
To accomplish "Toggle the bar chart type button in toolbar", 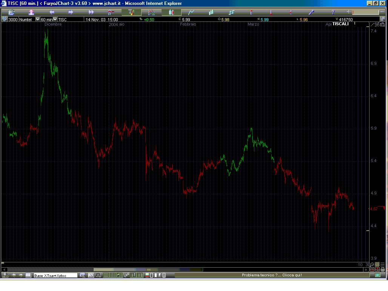I will click(x=131, y=12).
